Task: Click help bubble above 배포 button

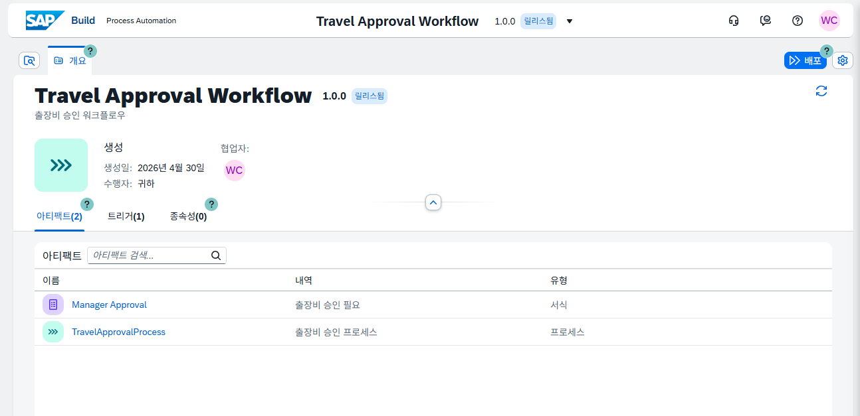Action: click(x=827, y=51)
